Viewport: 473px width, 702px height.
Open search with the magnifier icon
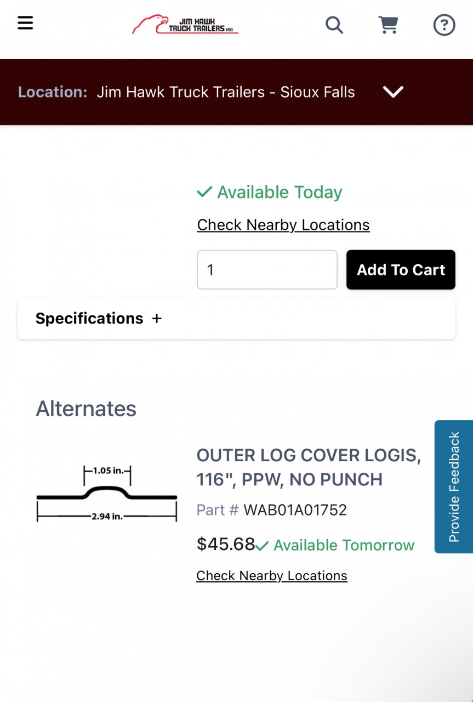tap(334, 25)
